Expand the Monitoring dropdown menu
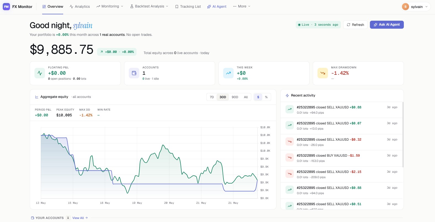 tap(110, 6)
